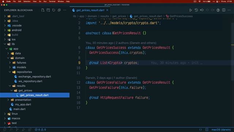Run the Dart file with the play icon

[190, 10]
